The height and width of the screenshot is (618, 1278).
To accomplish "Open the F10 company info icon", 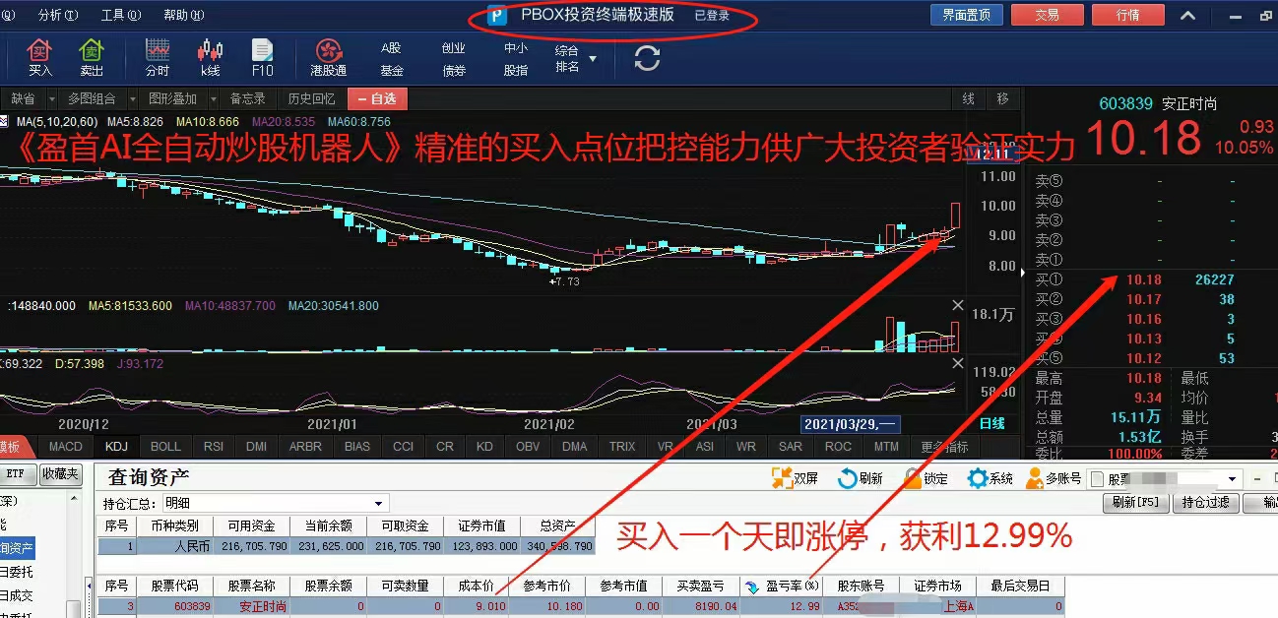I will [x=262, y=58].
